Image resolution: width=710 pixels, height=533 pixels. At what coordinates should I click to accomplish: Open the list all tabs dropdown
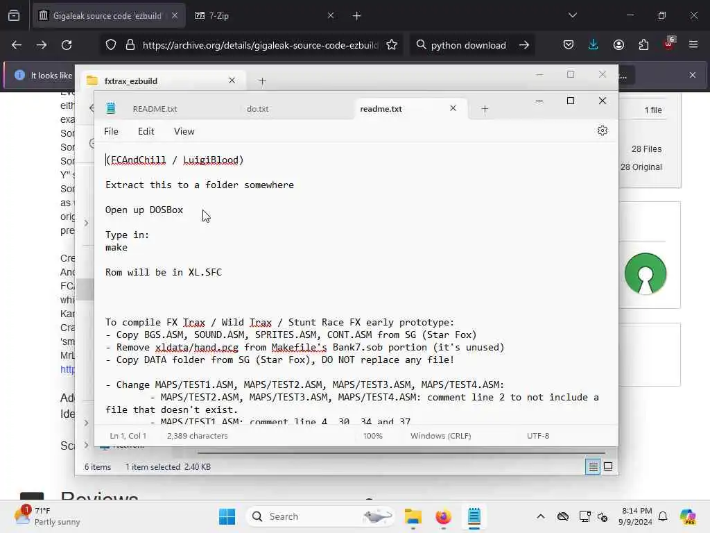[572, 15]
